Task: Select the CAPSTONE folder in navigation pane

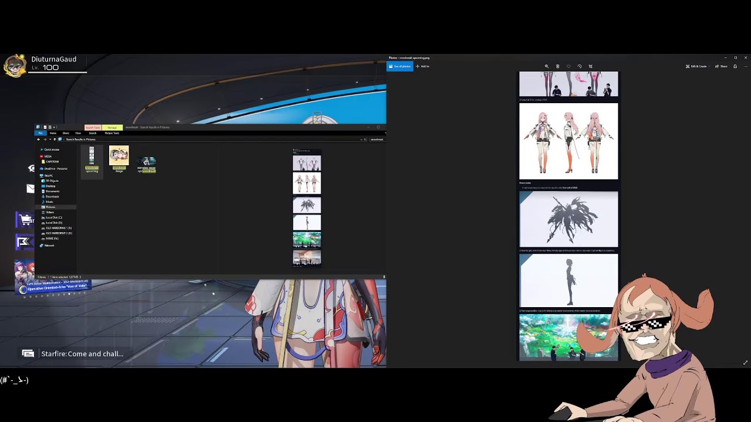Action: point(50,162)
